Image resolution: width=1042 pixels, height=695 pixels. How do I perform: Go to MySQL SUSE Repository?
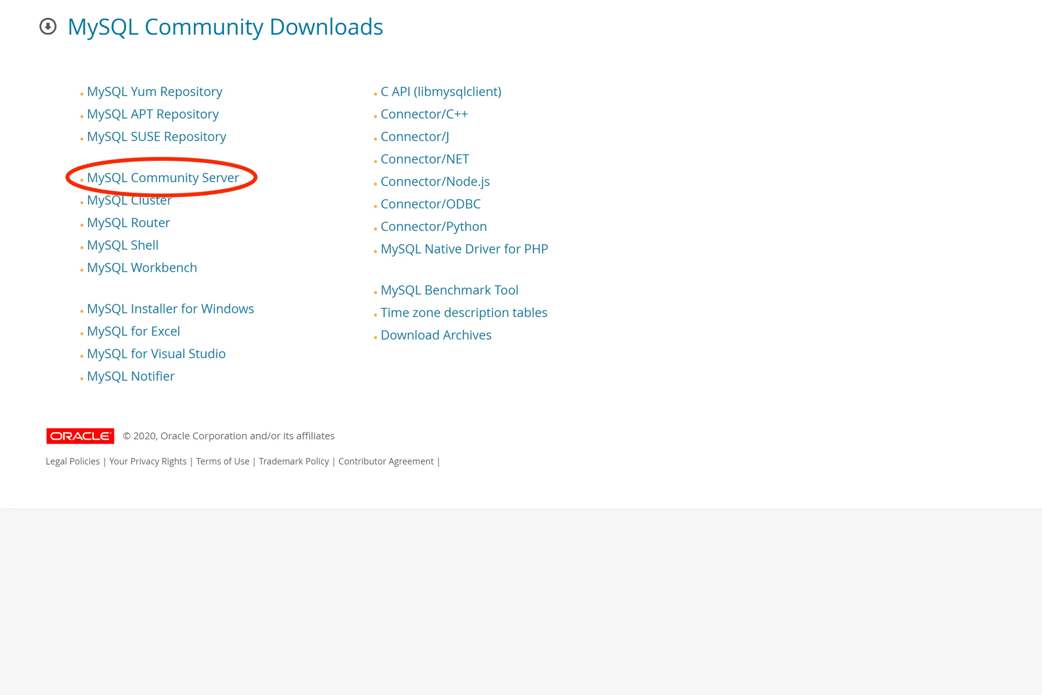click(156, 136)
